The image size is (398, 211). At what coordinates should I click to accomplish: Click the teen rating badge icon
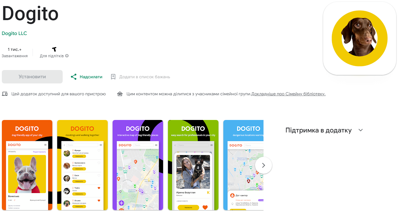(54, 49)
